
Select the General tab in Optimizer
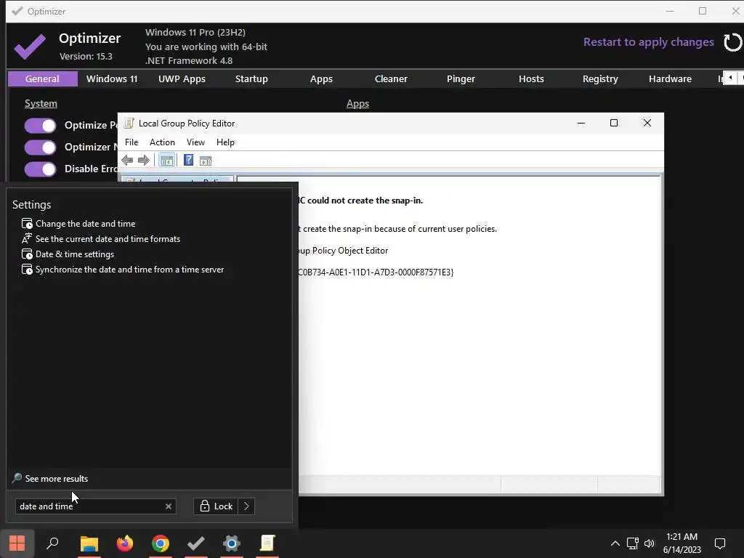pyautogui.click(x=42, y=78)
